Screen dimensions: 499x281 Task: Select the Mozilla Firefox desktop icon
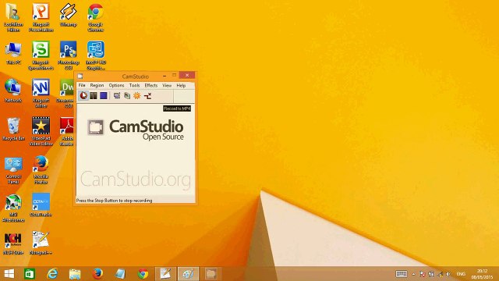(x=41, y=170)
